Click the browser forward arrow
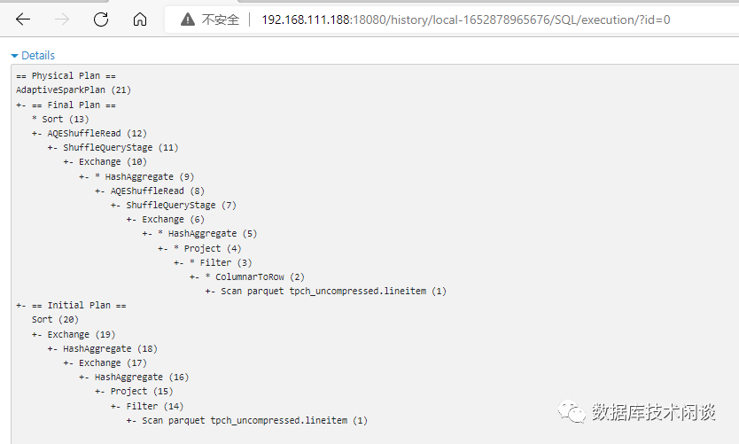This screenshot has height=444, width=739. [62, 19]
